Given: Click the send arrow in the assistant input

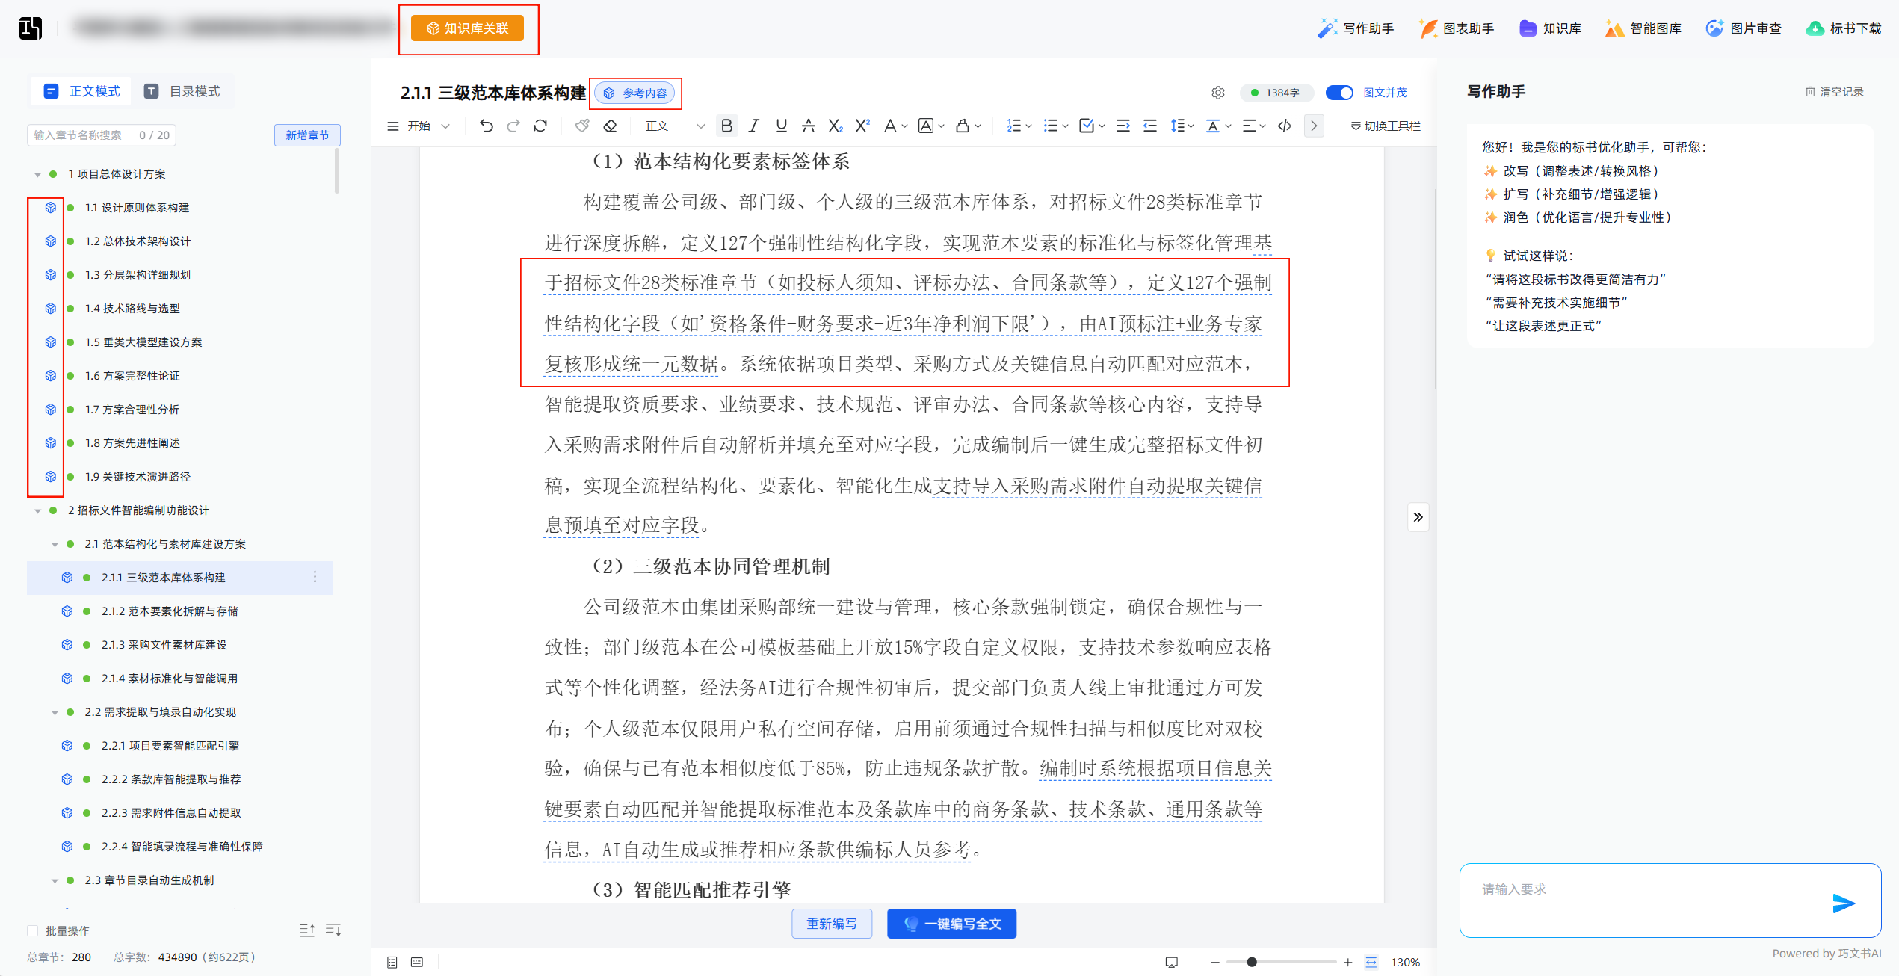Looking at the screenshot, I should click(1844, 903).
